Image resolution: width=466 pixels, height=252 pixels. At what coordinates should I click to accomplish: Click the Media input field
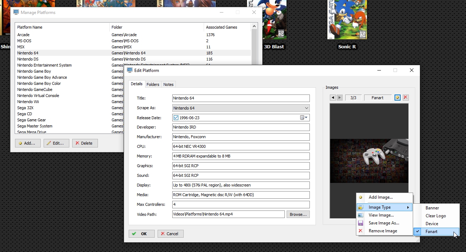pos(241,195)
